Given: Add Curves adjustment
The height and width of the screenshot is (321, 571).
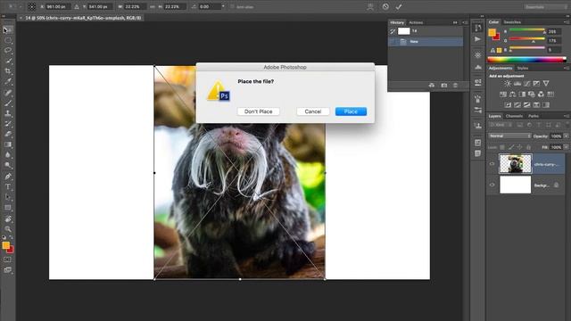Looking at the screenshot, I should [526, 84].
